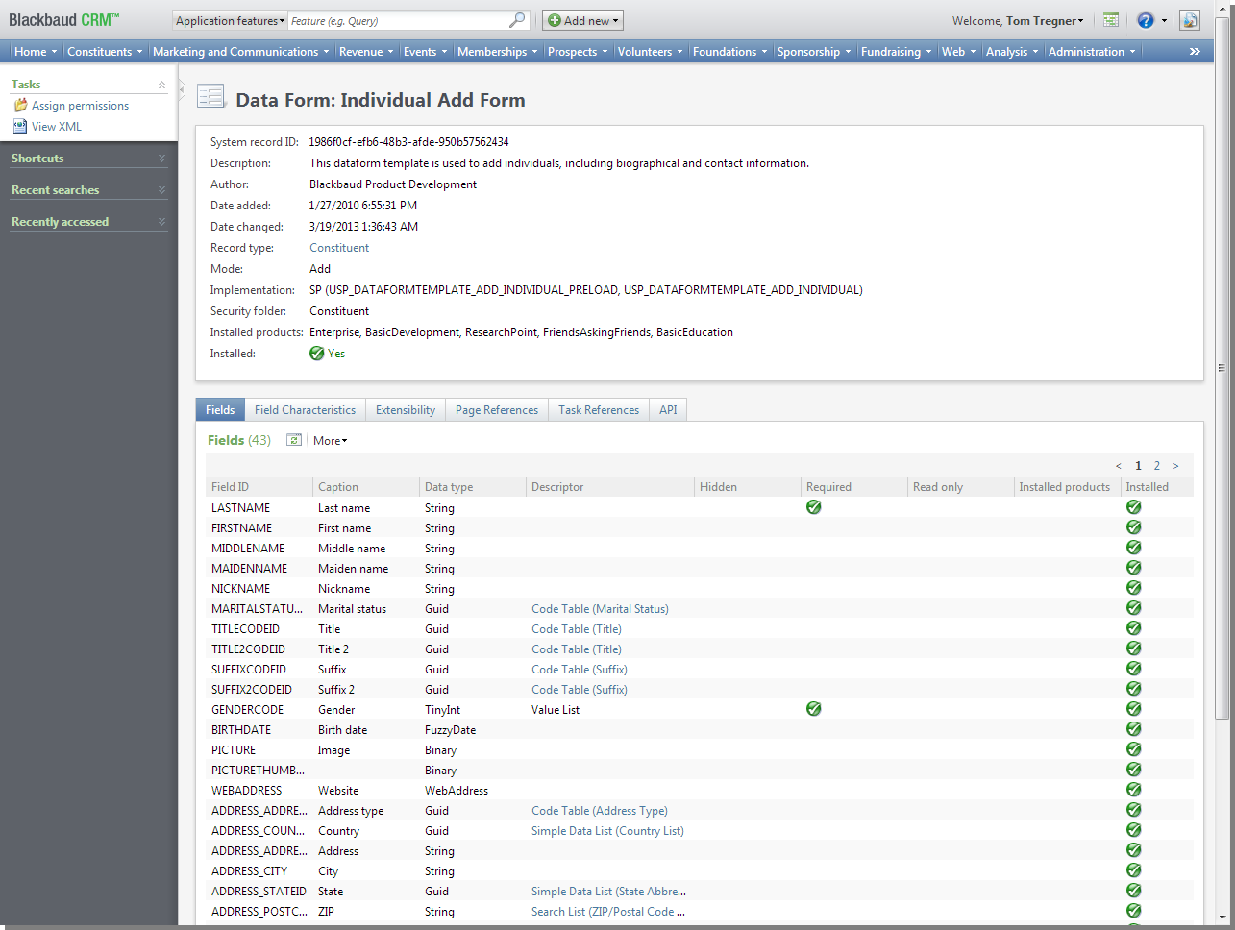The image size is (1235, 930).
Task: Switch to the API tab
Action: pos(668,410)
